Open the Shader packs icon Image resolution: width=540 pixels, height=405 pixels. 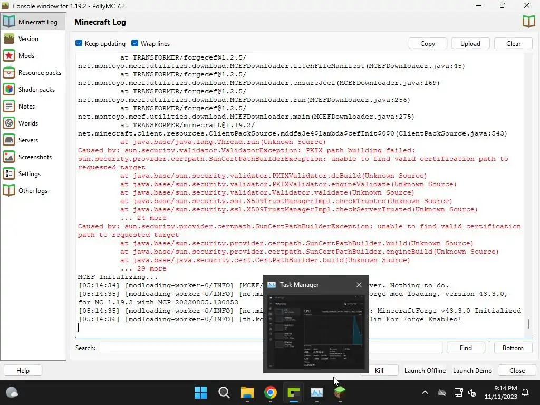9,89
